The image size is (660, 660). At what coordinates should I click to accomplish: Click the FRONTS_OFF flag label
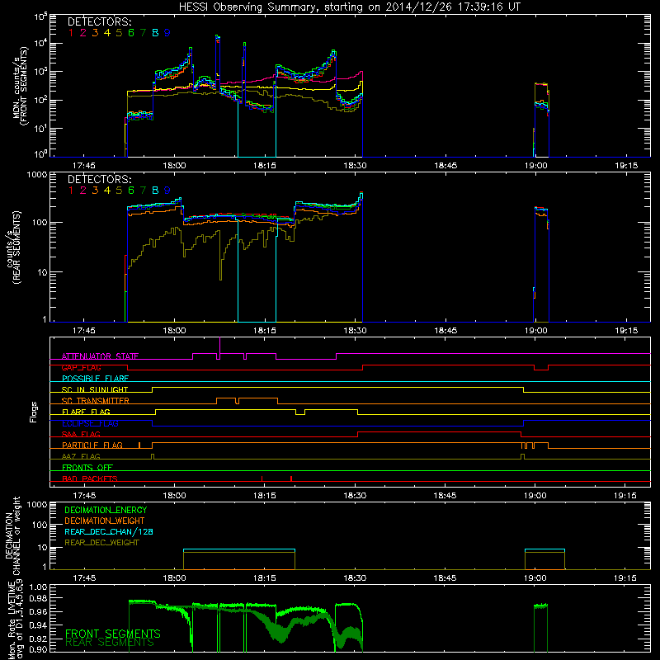click(x=87, y=468)
